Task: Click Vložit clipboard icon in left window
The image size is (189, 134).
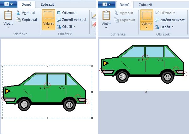Action: pyautogui.click(x=8, y=15)
